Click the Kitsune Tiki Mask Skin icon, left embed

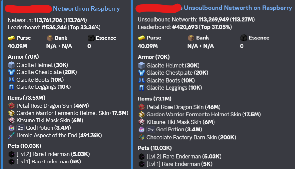11,120
